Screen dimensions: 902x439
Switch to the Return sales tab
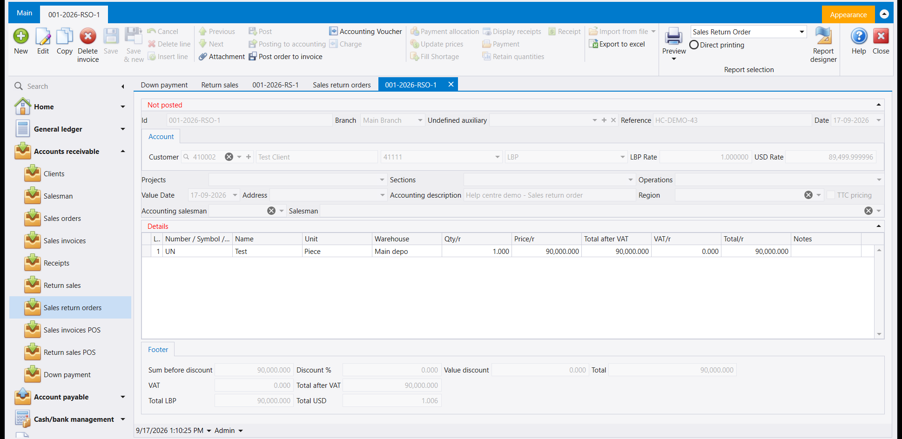coord(220,85)
